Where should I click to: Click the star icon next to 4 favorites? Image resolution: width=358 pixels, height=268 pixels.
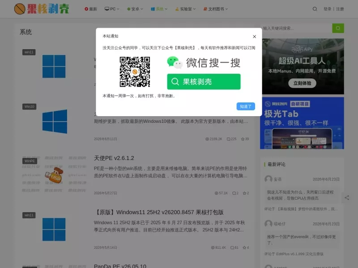coord(244,247)
